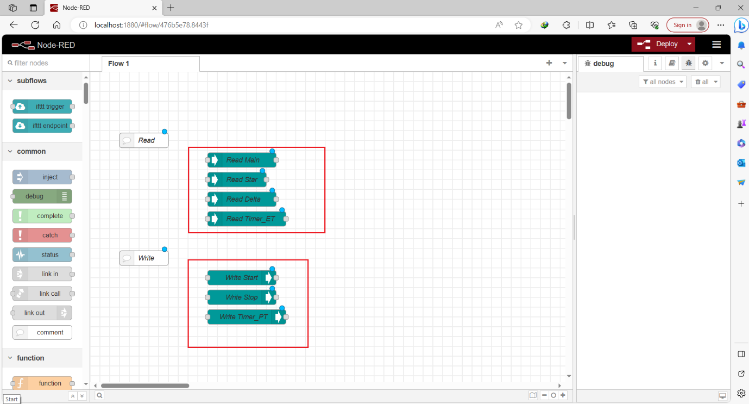Add a new flow with the plus icon

[549, 63]
